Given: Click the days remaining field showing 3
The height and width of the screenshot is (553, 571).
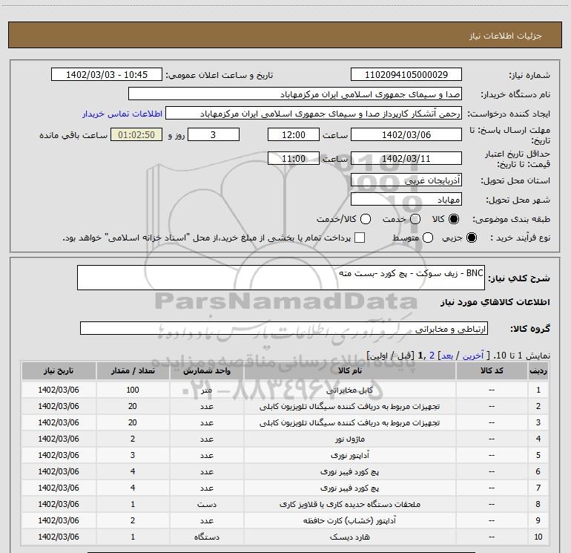Looking at the screenshot, I should 214,134.
